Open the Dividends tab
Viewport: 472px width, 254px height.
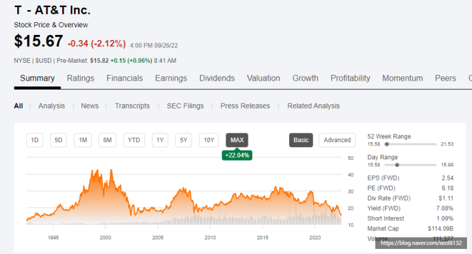pos(217,78)
